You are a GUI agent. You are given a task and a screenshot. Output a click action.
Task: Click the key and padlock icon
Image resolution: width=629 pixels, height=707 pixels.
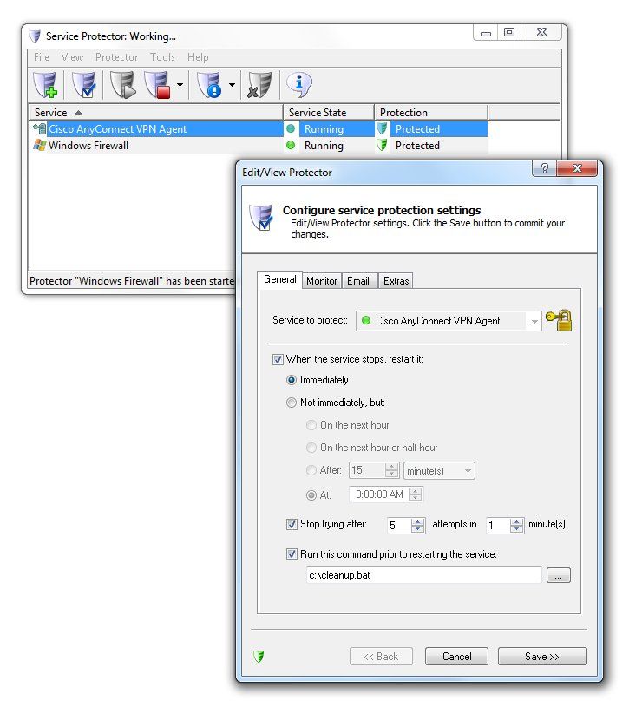[x=560, y=320]
